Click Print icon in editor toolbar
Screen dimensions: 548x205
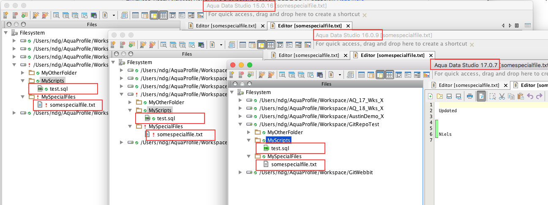point(470,96)
